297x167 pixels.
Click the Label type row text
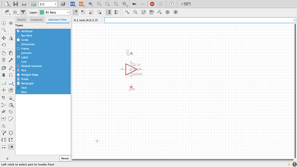pyautogui.click(x=24, y=57)
